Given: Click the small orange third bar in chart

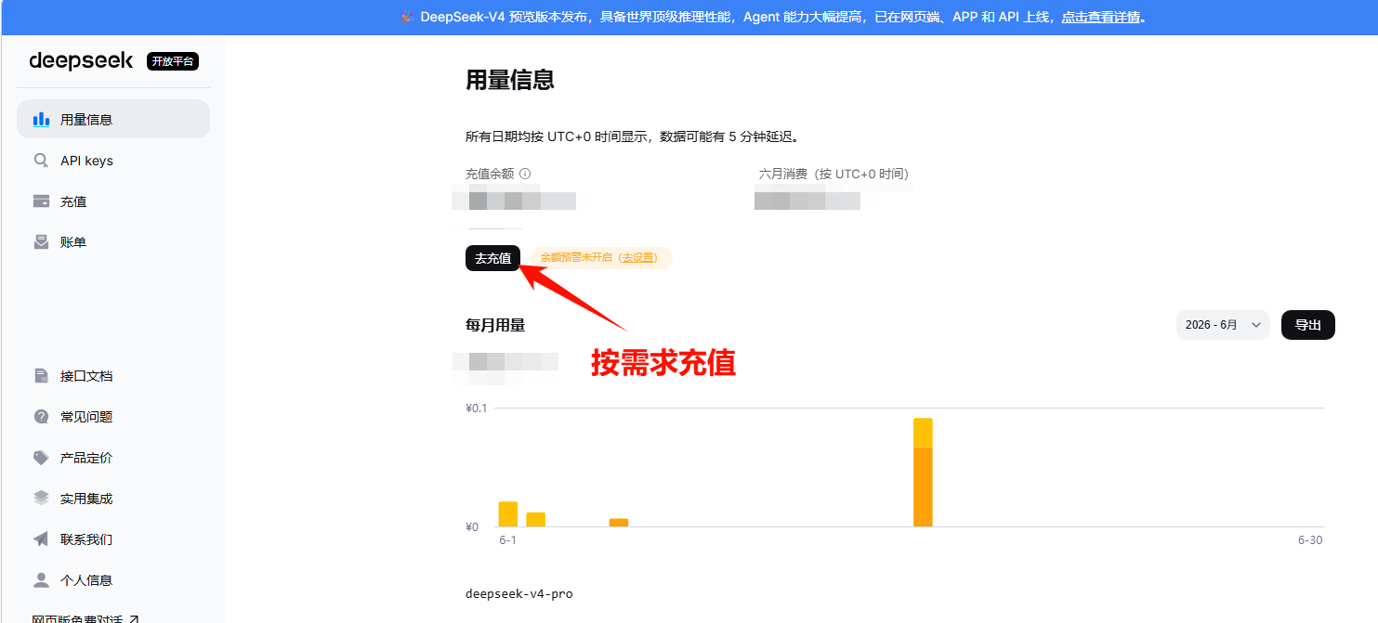Looking at the screenshot, I should point(619,523).
